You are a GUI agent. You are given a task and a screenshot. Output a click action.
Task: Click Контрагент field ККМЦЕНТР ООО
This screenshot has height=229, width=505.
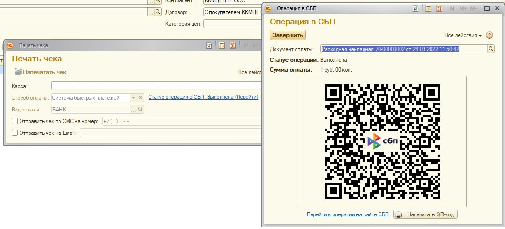pos(232,1)
